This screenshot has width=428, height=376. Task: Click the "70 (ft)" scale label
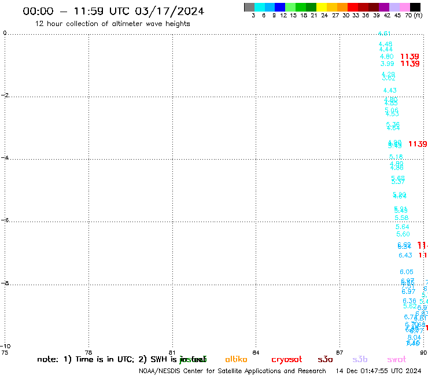pyautogui.click(x=414, y=15)
